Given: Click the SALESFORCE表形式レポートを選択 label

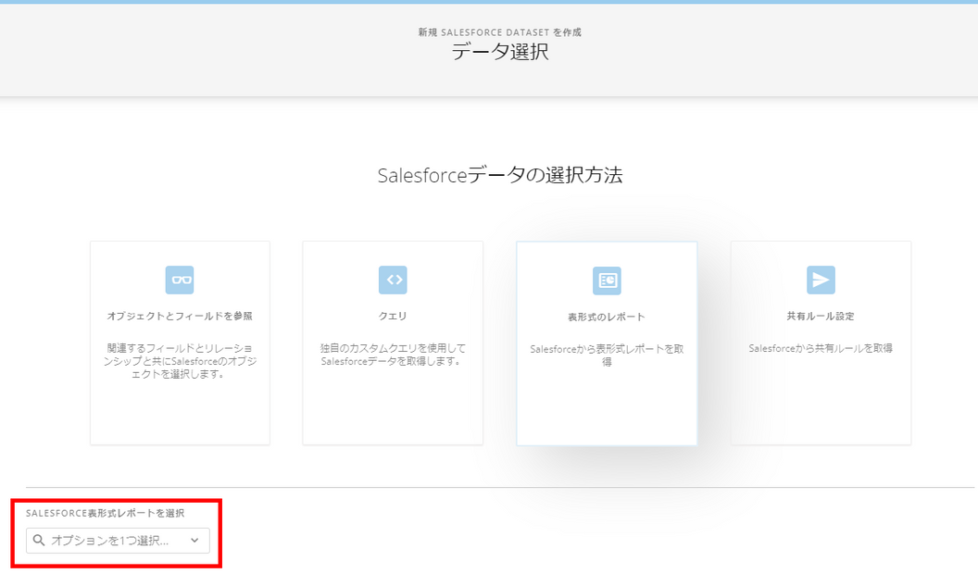Looking at the screenshot, I should coord(105,513).
